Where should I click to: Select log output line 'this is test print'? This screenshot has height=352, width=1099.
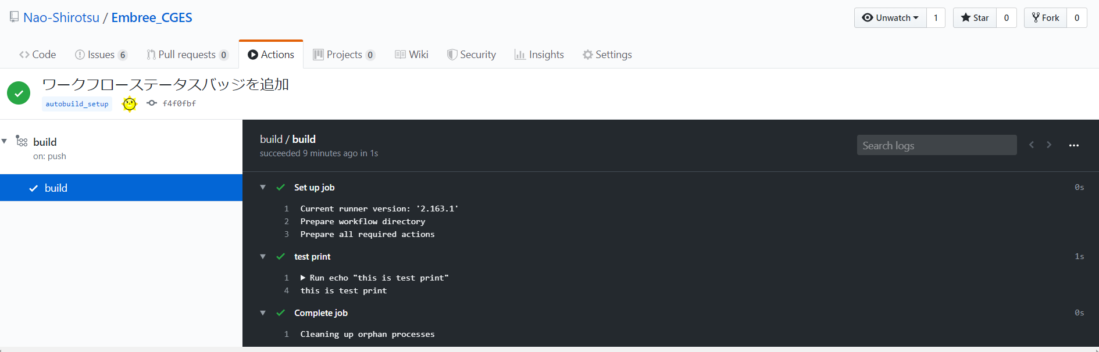(344, 290)
